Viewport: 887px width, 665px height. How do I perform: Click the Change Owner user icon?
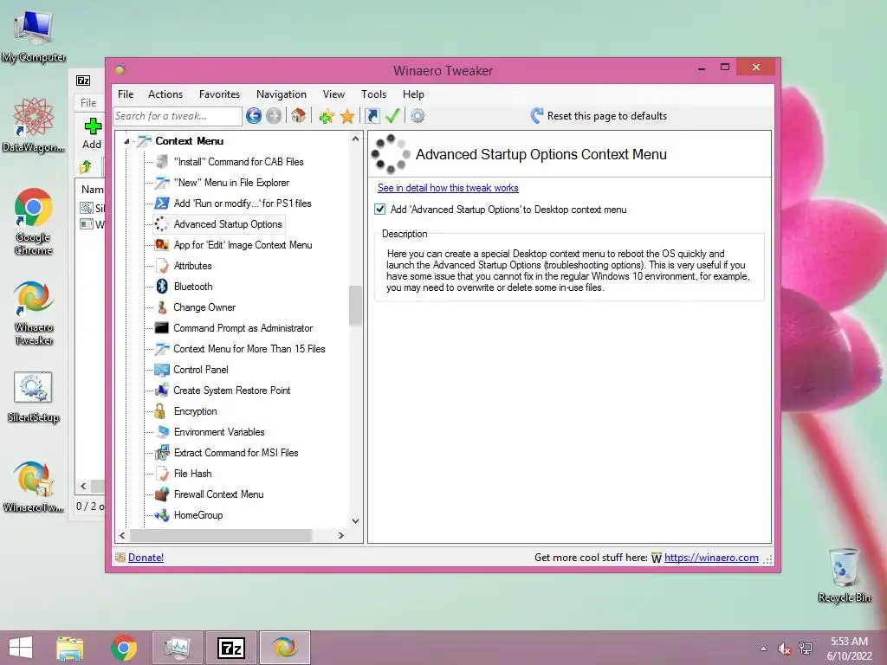click(x=162, y=307)
